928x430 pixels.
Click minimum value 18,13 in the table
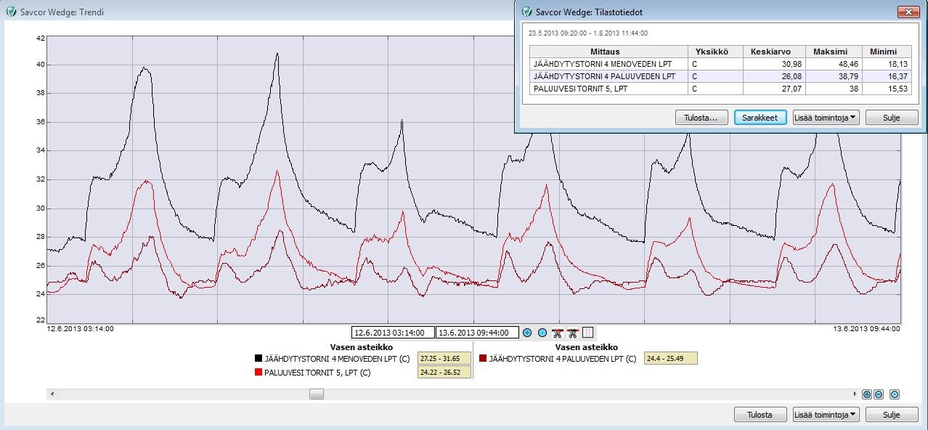897,64
